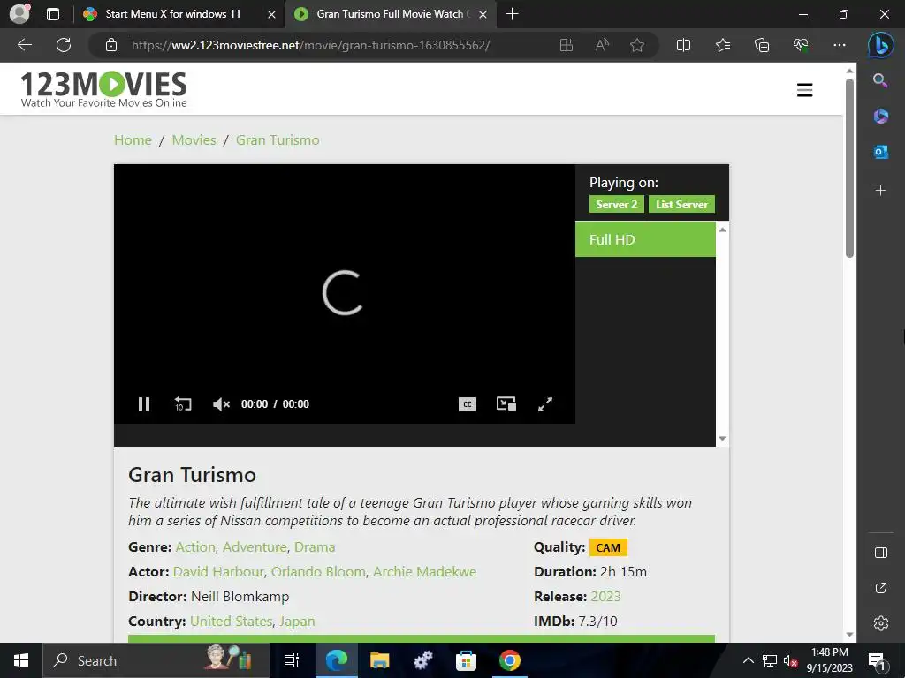Click the taskbar Search box

156,660
